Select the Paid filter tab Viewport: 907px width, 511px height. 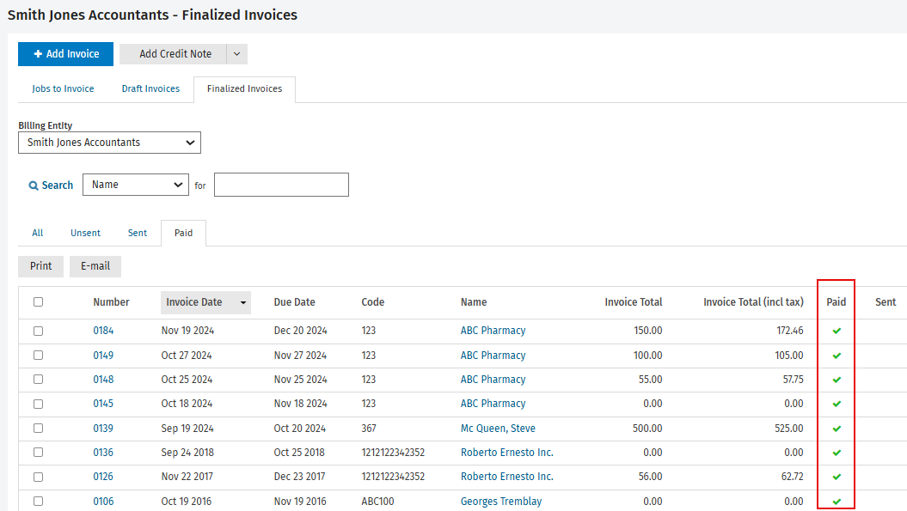pos(183,233)
